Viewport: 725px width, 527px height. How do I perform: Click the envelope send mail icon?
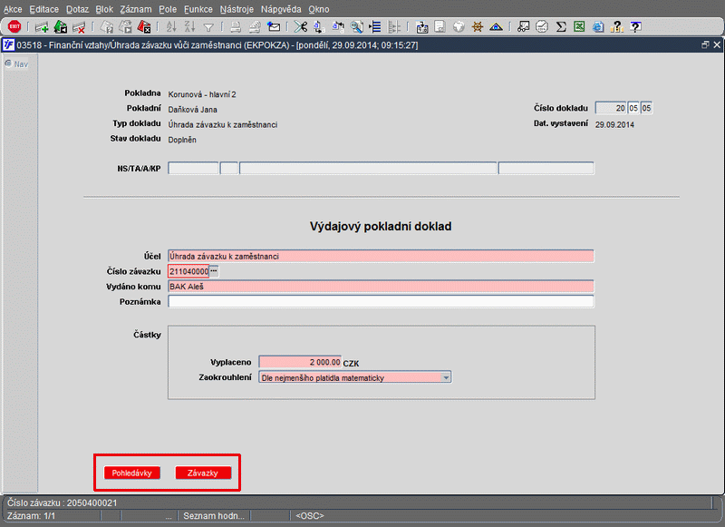[x=274, y=27]
